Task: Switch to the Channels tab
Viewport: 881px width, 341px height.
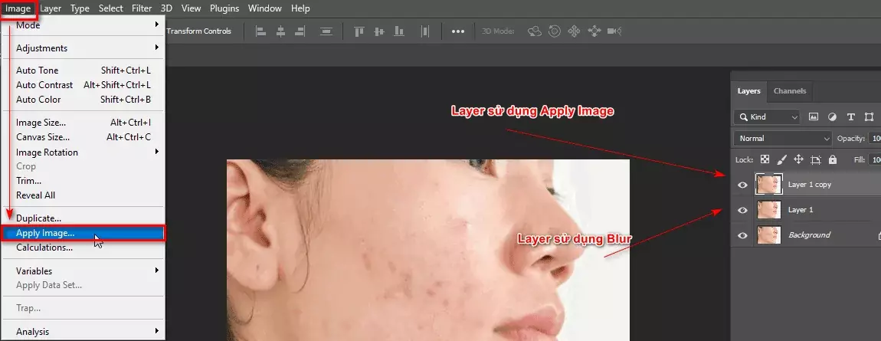Action: pyautogui.click(x=789, y=91)
